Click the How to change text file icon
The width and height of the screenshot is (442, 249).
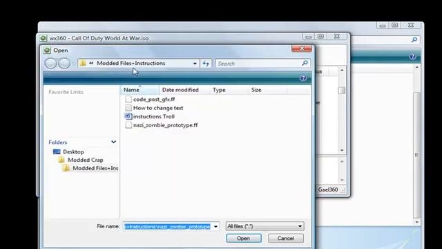point(128,108)
